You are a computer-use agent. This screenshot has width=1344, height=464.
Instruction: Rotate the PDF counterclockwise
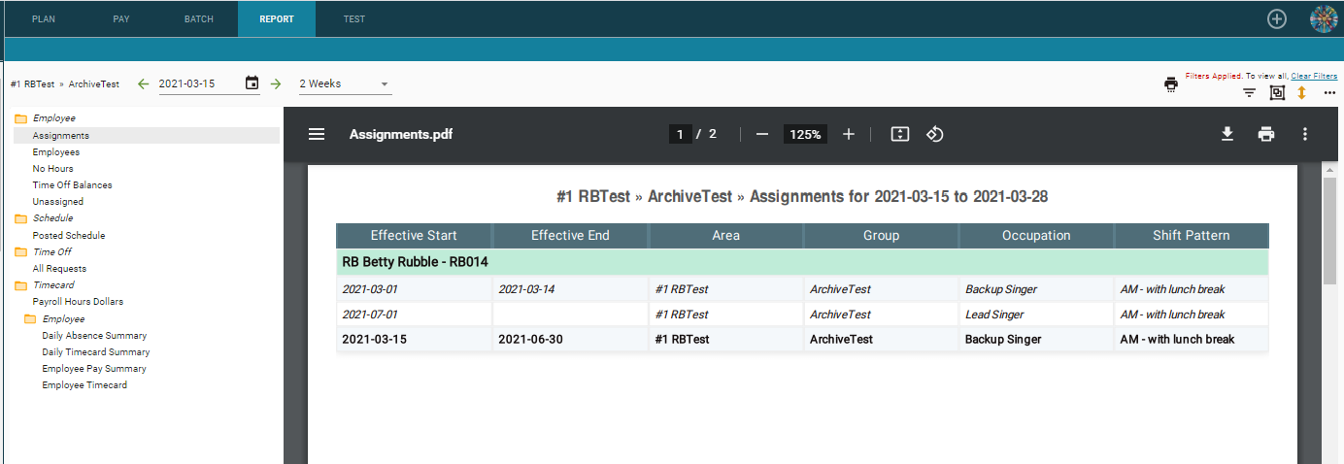tap(934, 134)
